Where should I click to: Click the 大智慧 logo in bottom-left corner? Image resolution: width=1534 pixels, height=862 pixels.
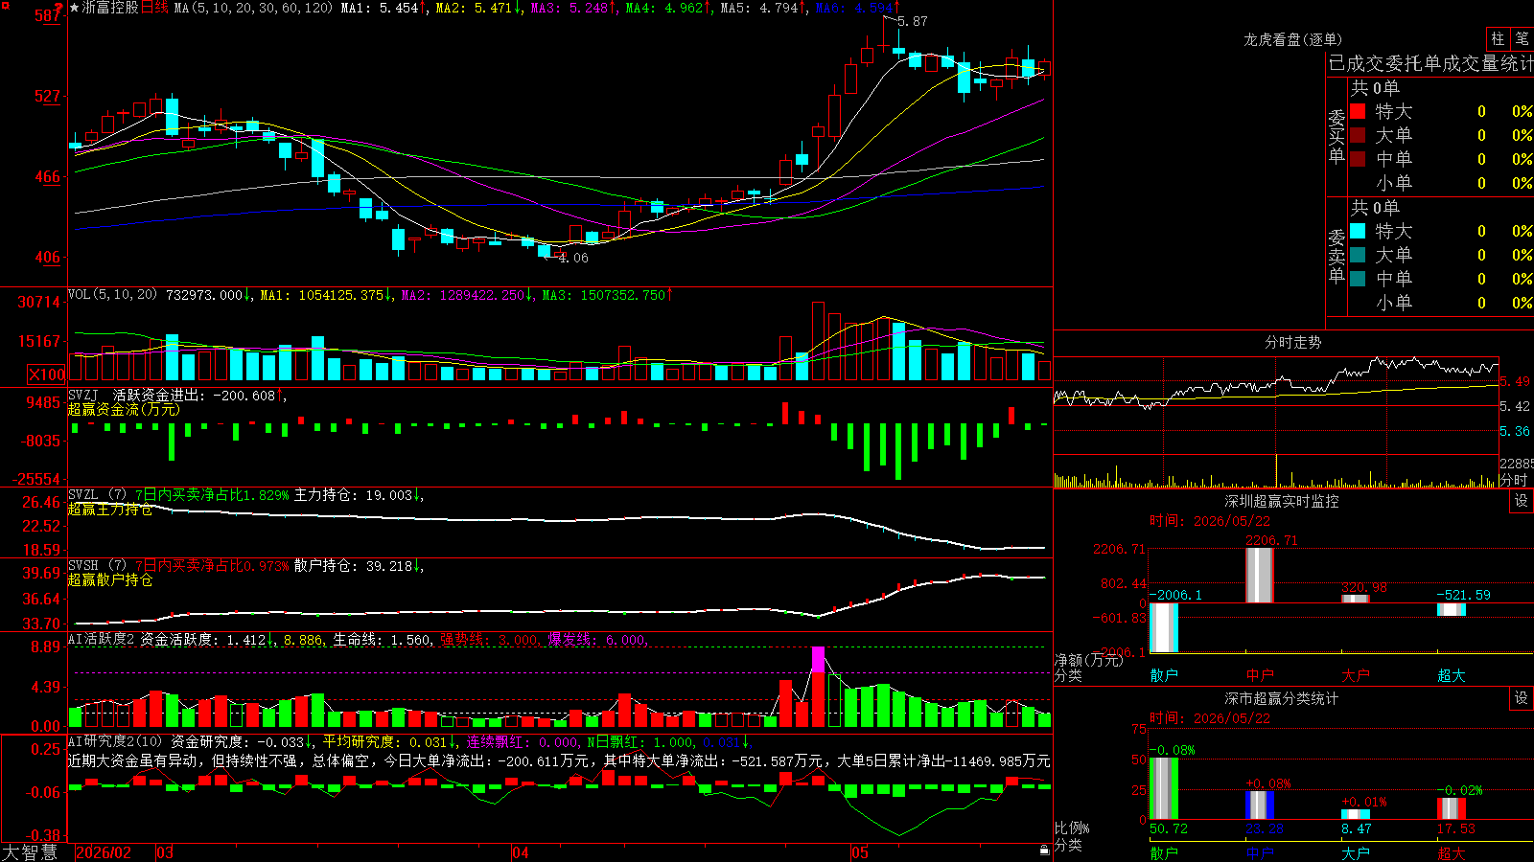coord(30,852)
